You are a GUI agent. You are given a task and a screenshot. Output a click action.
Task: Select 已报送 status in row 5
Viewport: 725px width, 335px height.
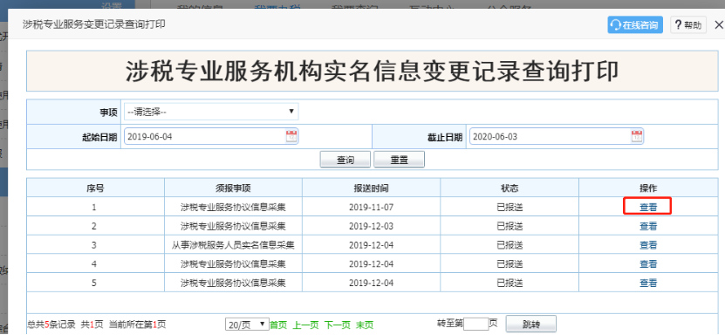(x=510, y=283)
